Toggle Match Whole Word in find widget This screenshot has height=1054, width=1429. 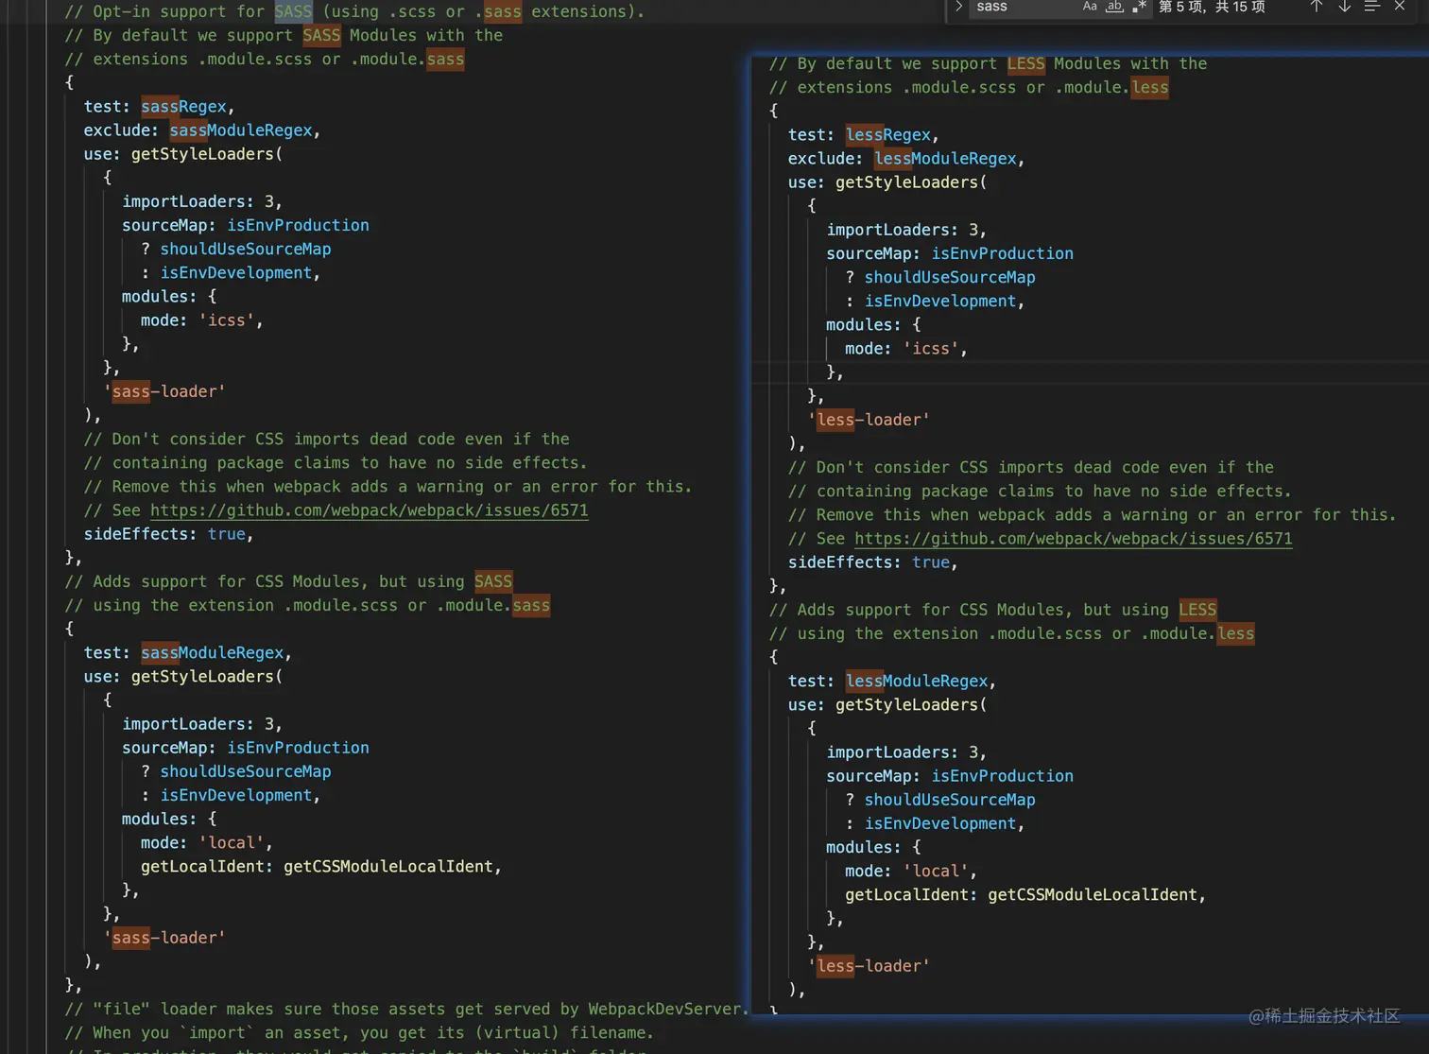click(x=1115, y=7)
